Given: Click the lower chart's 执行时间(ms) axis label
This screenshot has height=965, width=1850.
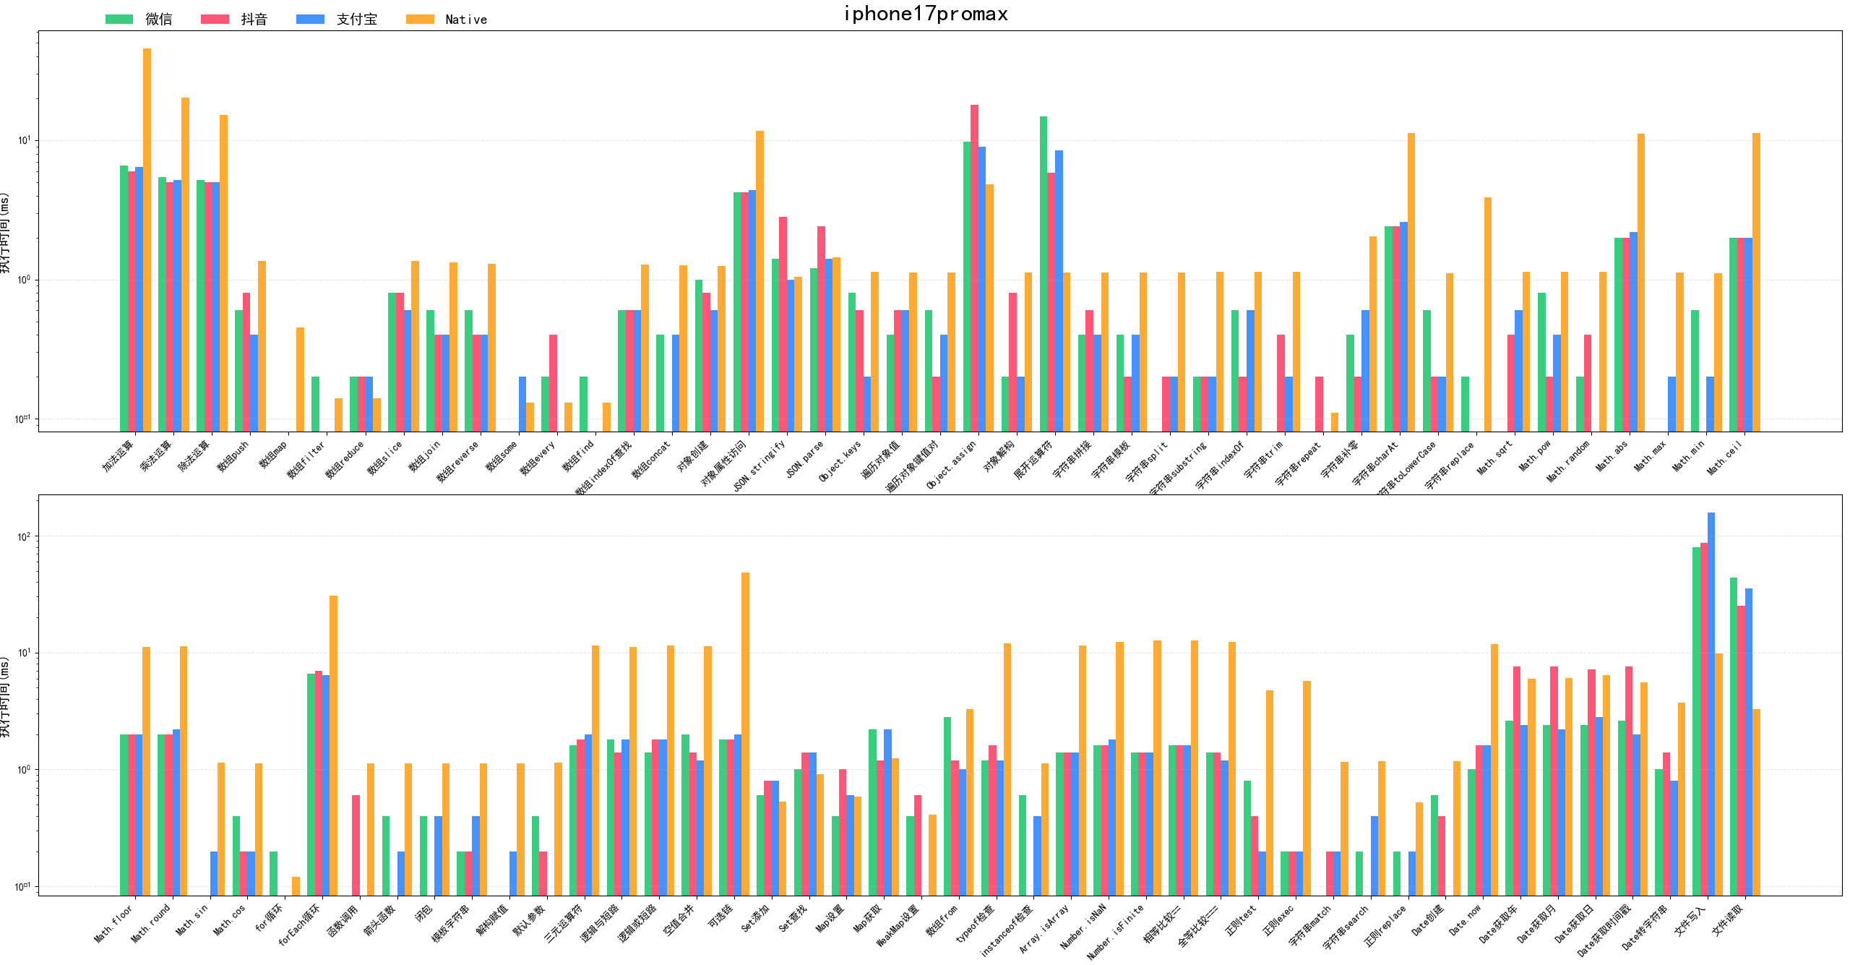Looking at the screenshot, I should tap(5, 697).
